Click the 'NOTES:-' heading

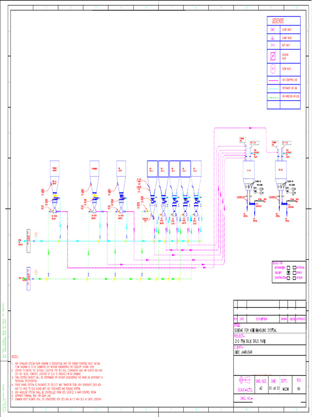(x=15, y=357)
